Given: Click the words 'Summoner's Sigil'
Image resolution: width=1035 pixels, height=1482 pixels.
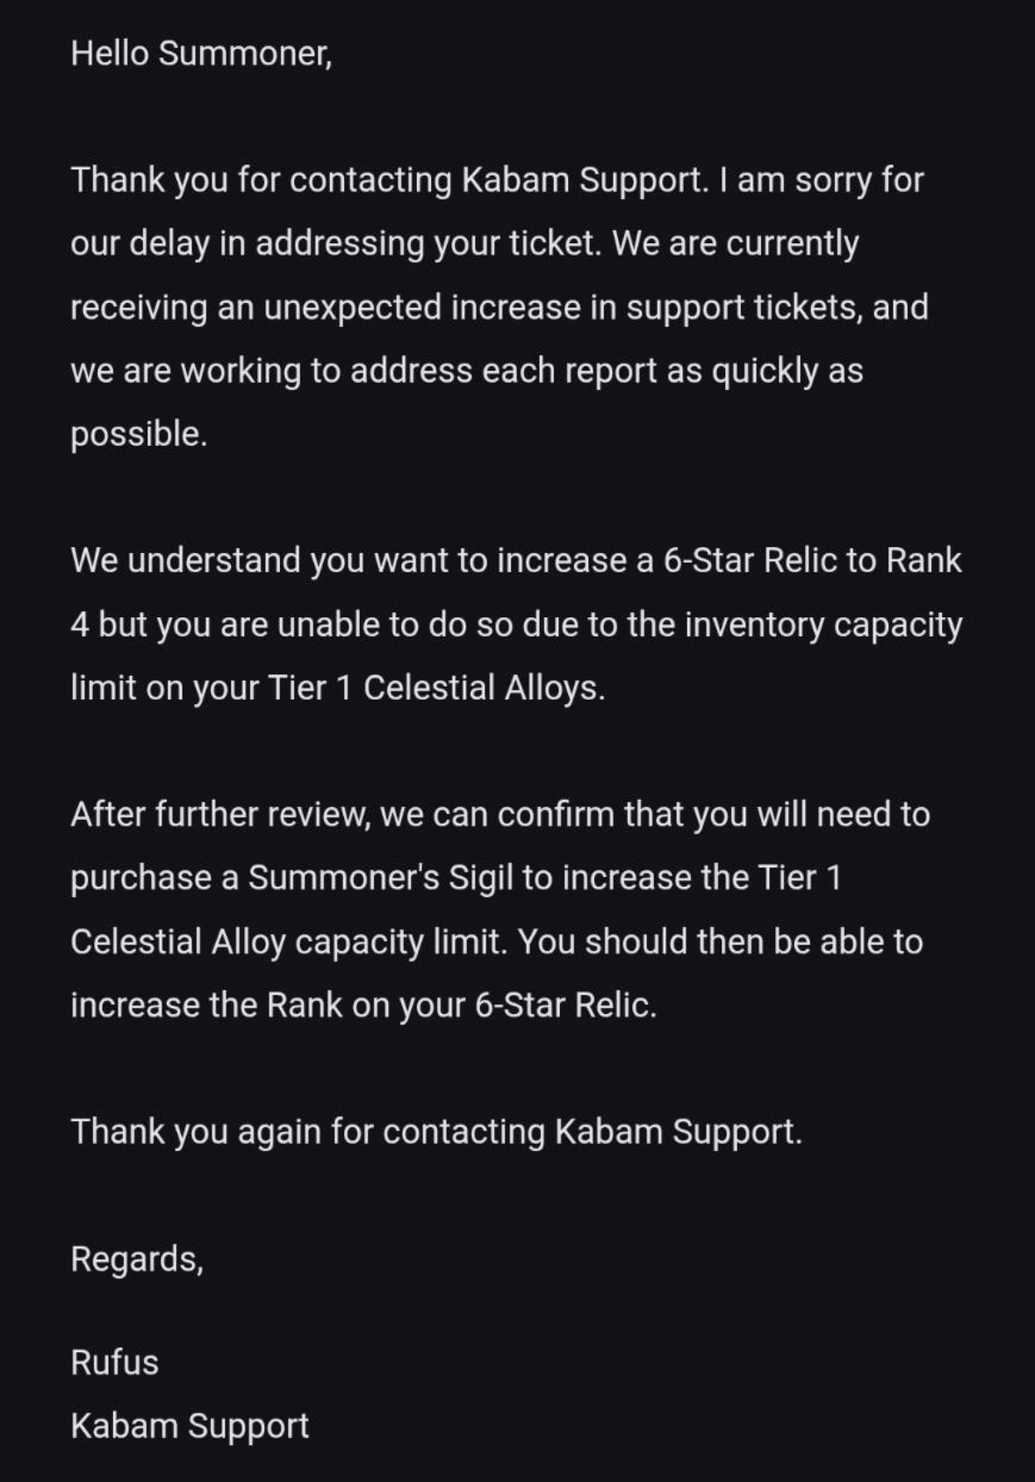Looking at the screenshot, I should tap(380, 878).
